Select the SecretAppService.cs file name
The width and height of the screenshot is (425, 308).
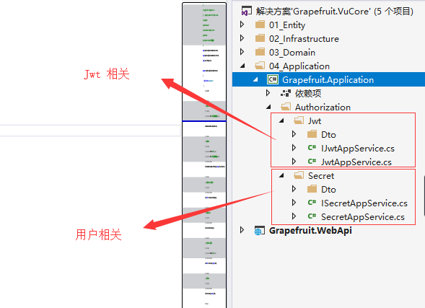click(363, 217)
